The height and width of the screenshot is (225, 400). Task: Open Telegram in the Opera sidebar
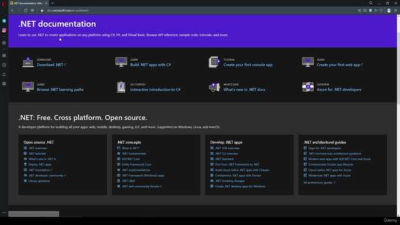coord(4,21)
